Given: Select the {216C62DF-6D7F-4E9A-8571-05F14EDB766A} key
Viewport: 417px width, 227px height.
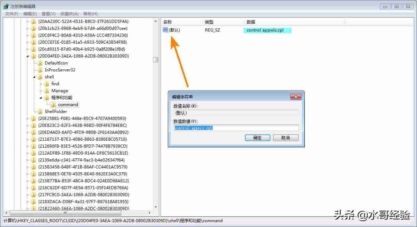Looking at the screenshot, I should pyautogui.click(x=83, y=187).
